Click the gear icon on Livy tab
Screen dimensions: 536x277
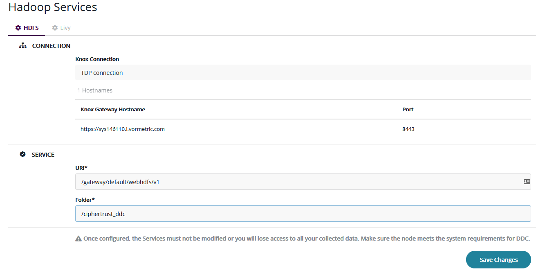click(x=55, y=28)
